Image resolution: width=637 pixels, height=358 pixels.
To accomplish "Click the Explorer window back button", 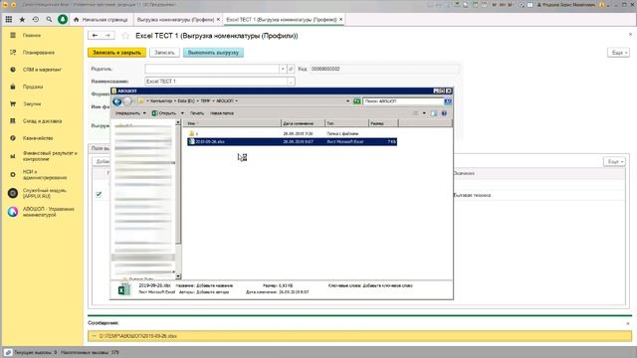I will click(x=117, y=101).
